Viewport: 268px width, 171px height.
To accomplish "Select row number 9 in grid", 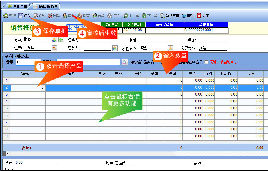I will (x=6, y=136).
